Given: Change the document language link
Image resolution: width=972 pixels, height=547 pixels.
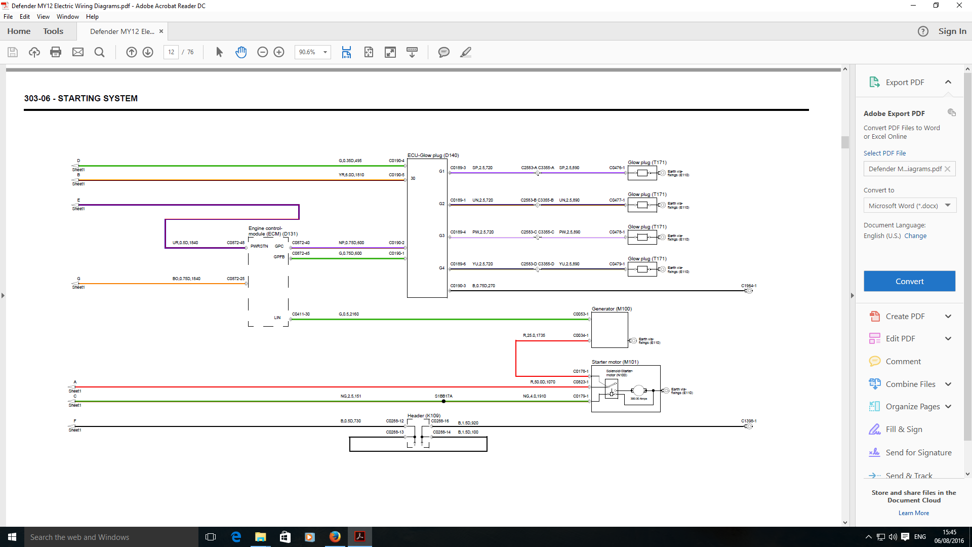Looking at the screenshot, I should click(x=915, y=236).
